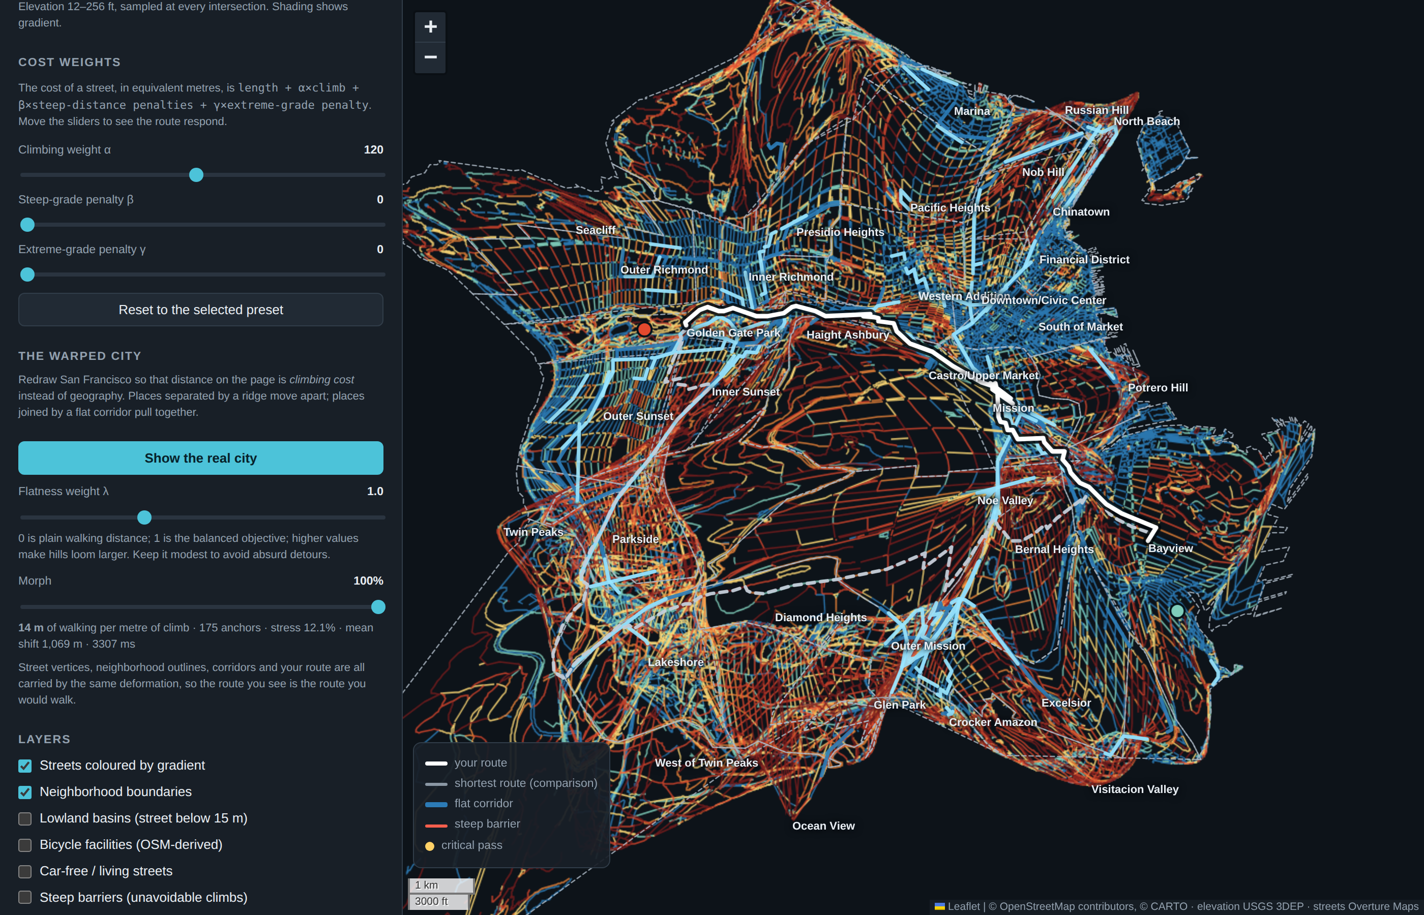Click the Bernal Heights map label

[x=1054, y=550]
